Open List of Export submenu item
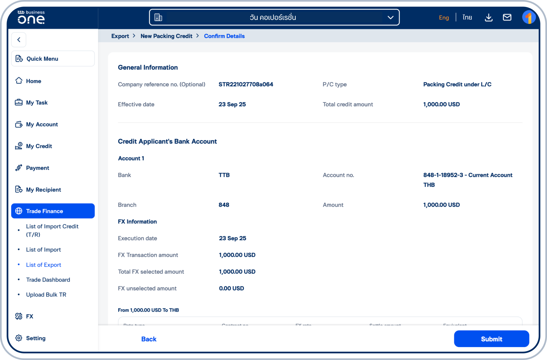 tap(44, 265)
